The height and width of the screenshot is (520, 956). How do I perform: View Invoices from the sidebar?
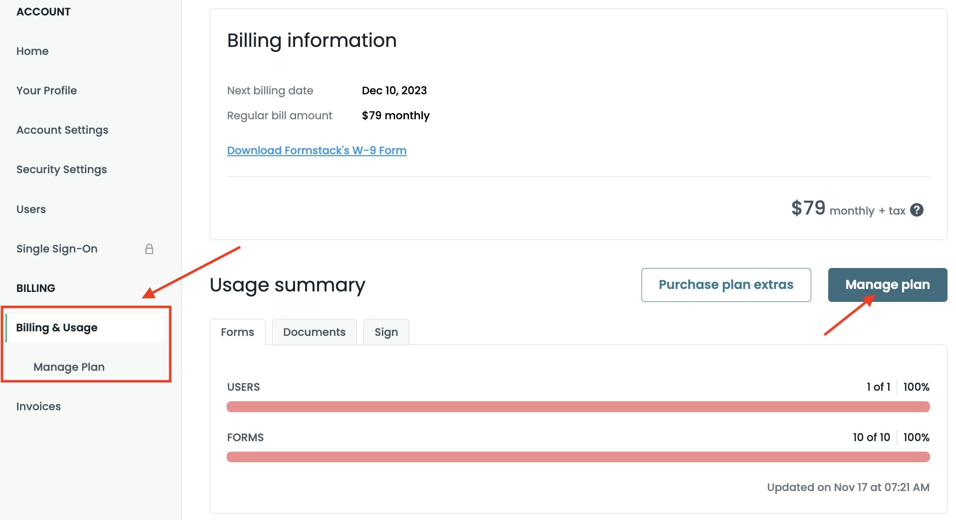pos(38,406)
